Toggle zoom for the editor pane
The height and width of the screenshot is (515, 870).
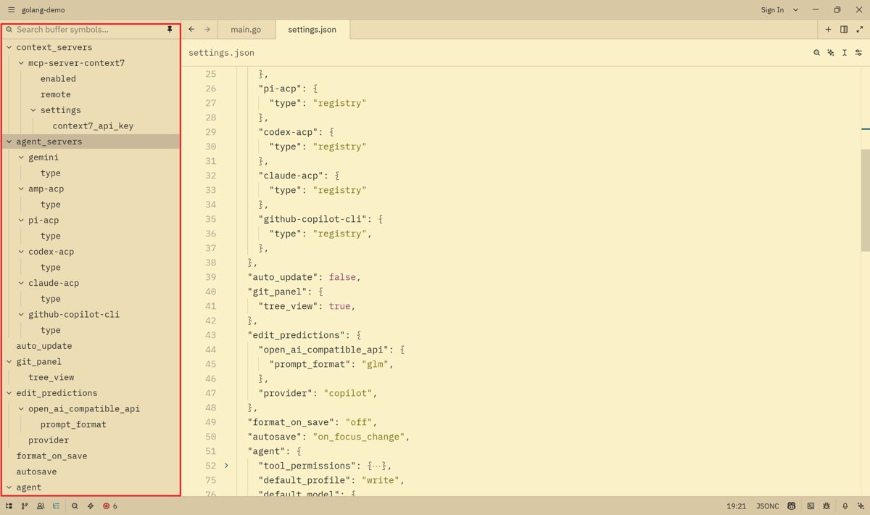[860, 30]
